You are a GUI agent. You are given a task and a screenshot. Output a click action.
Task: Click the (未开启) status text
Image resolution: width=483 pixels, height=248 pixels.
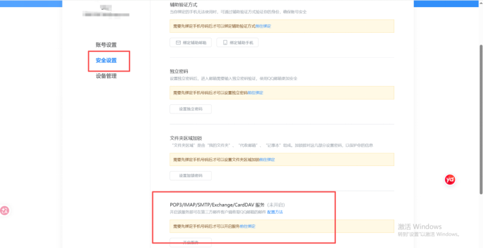point(276,205)
